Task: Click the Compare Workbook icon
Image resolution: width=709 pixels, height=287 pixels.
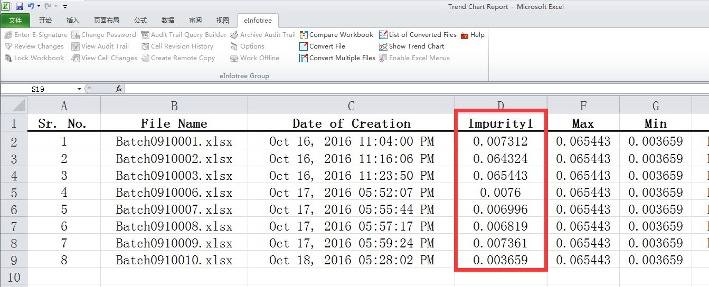Action: [x=304, y=35]
